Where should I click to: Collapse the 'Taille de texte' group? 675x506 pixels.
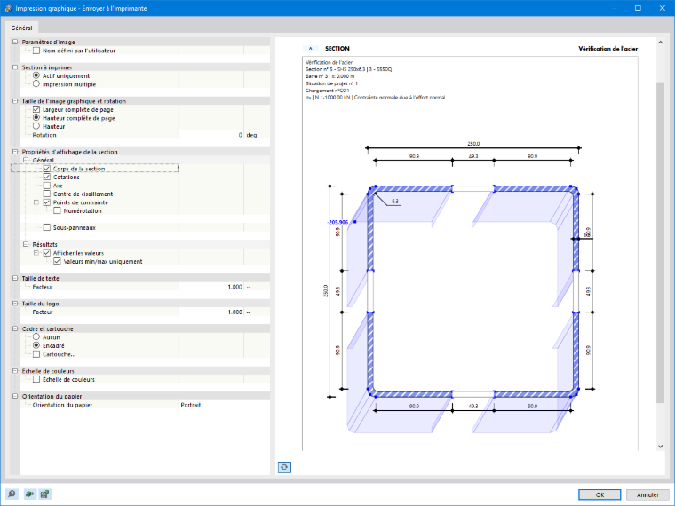point(15,279)
